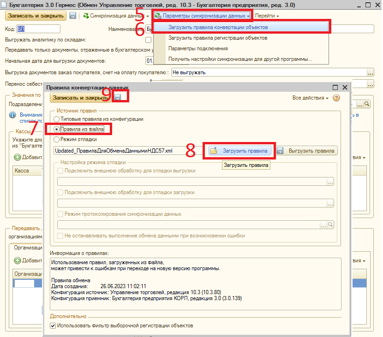383x337 pixels.
Task: Click the Выгрузить правила button
Action: click(x=307, y=151)
